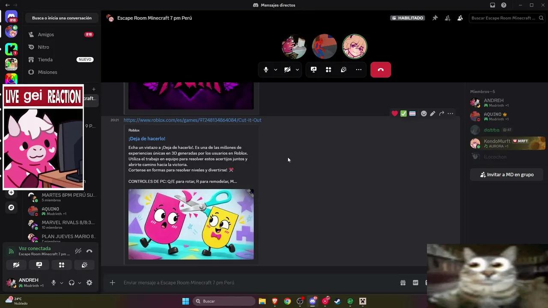548x308 pixels.
Task: Hang up with the red disconnect button
Action: click(381, 70)
